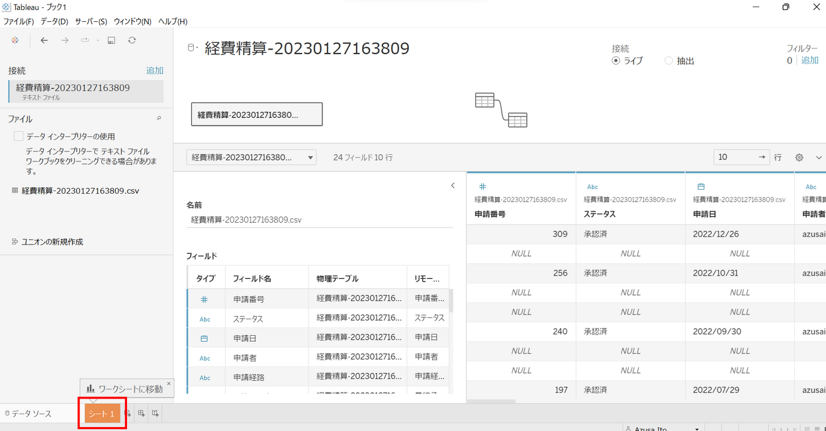The image size is (826, 431).
Task: Click the Abc icon in 申請者 field row
Action: [205, 358]
